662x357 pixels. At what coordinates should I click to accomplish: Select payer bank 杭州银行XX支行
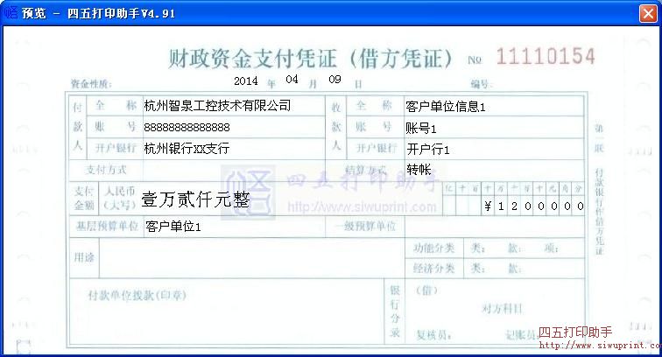[187, 148]
